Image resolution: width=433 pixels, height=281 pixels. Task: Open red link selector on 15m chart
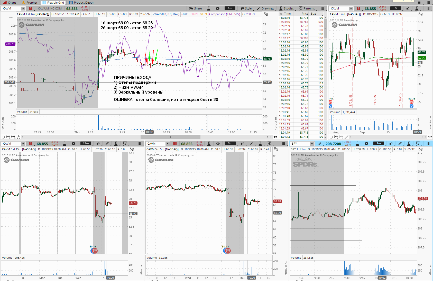[x=31, y=144]
